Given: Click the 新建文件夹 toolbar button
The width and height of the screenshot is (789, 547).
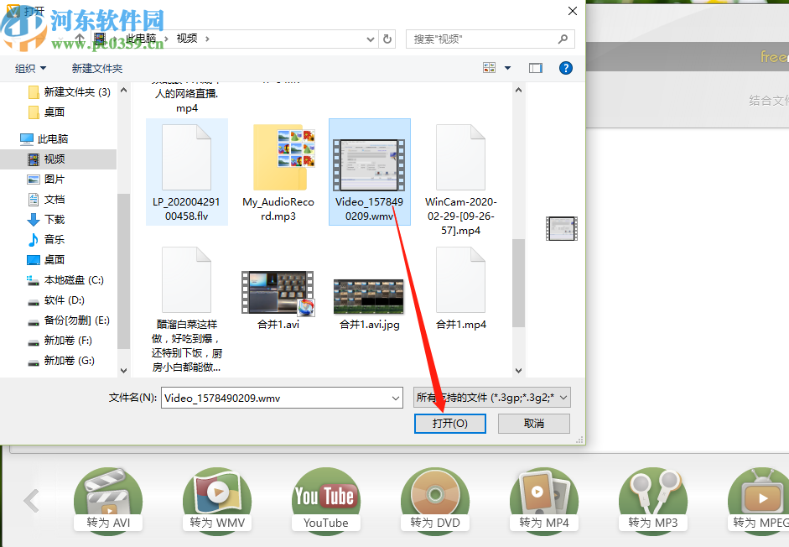Looking at the screenshot, I should pyautogui.click(x=97, y=68).
